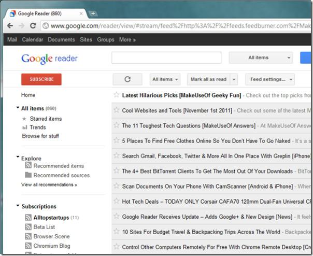
Task: Open a new browser tab
Action: pos(93,13)
